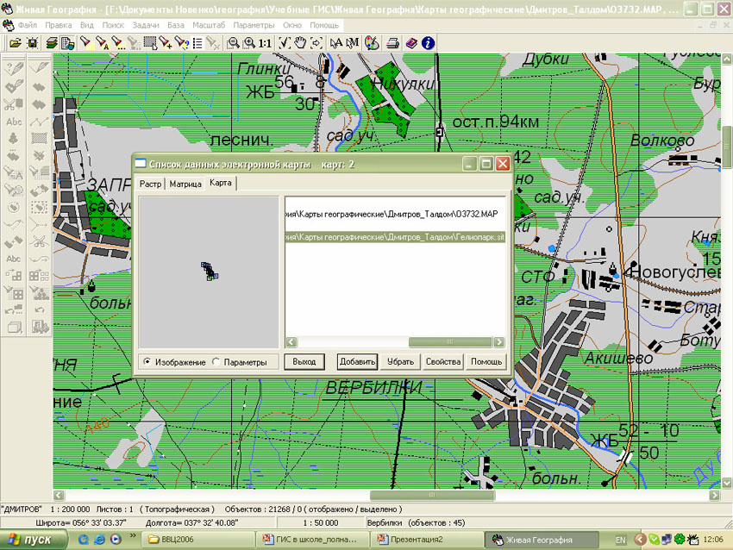Open the Масштаб menu
The image size is (733, 550).
point(210,26)
